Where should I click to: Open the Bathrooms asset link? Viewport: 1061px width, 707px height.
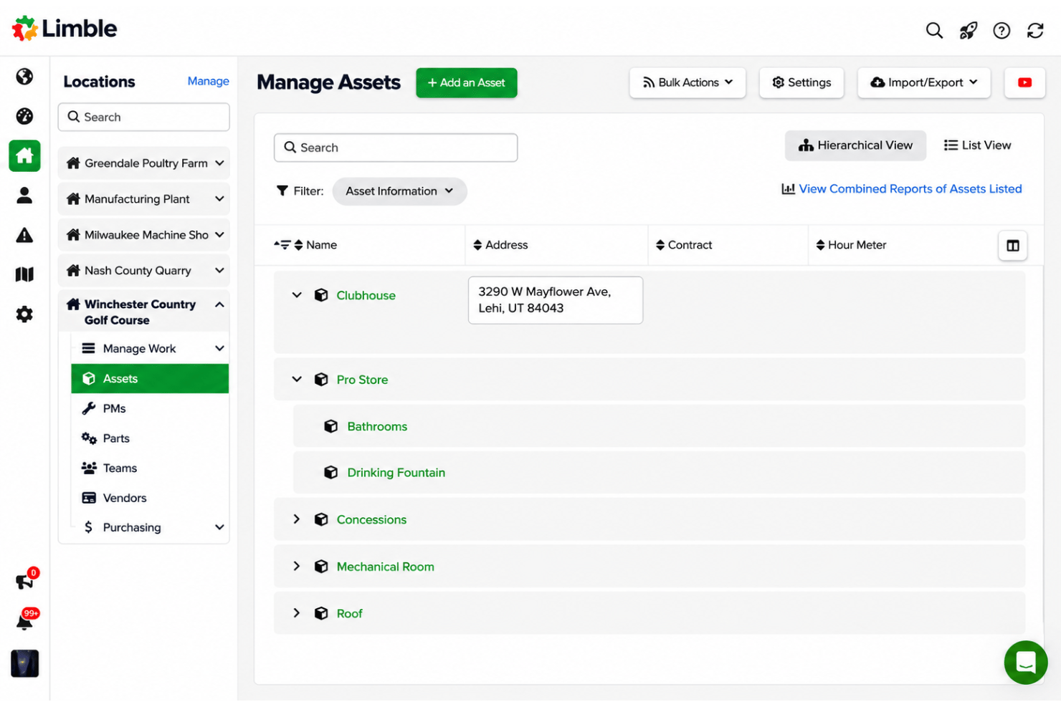[x=377, y=426]
